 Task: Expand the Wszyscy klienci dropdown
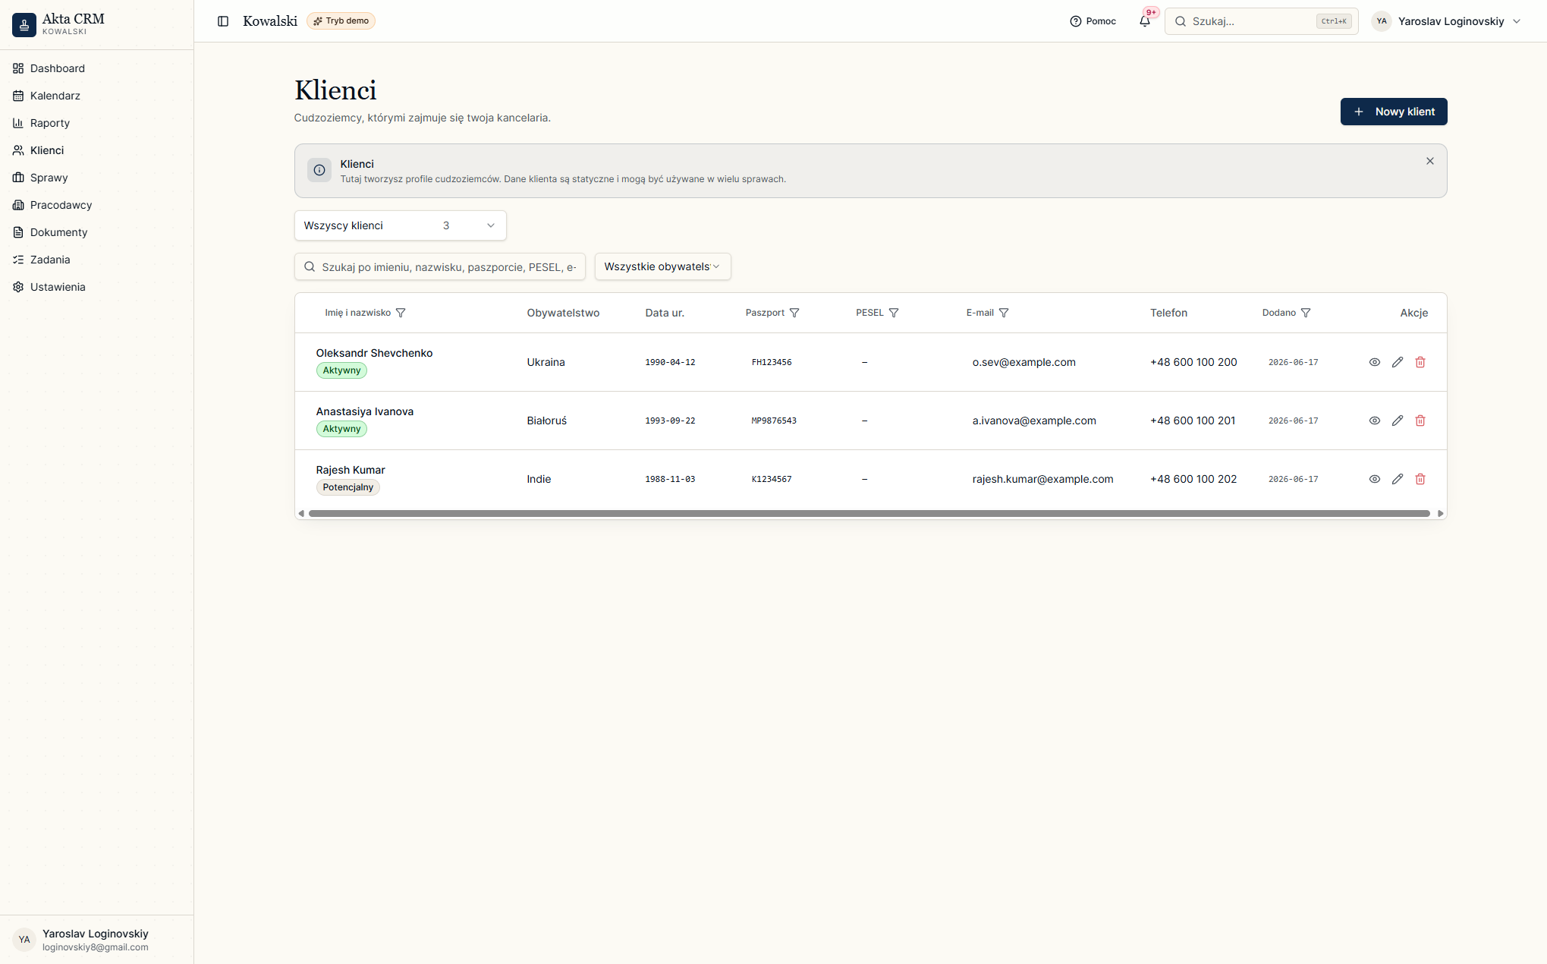click(x=400, y=225)
